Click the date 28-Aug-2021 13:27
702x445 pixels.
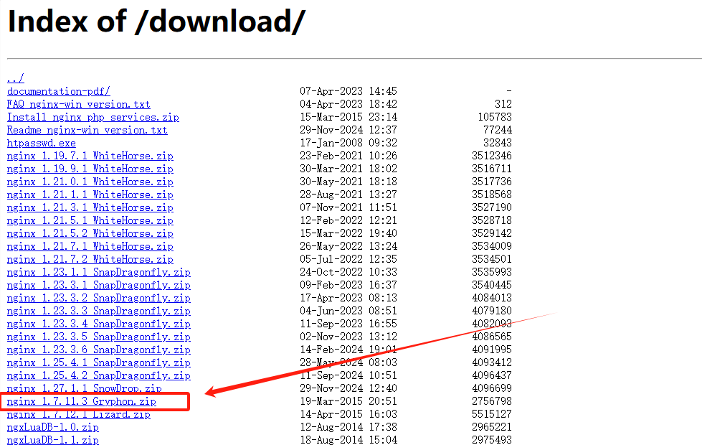[348, 195]
